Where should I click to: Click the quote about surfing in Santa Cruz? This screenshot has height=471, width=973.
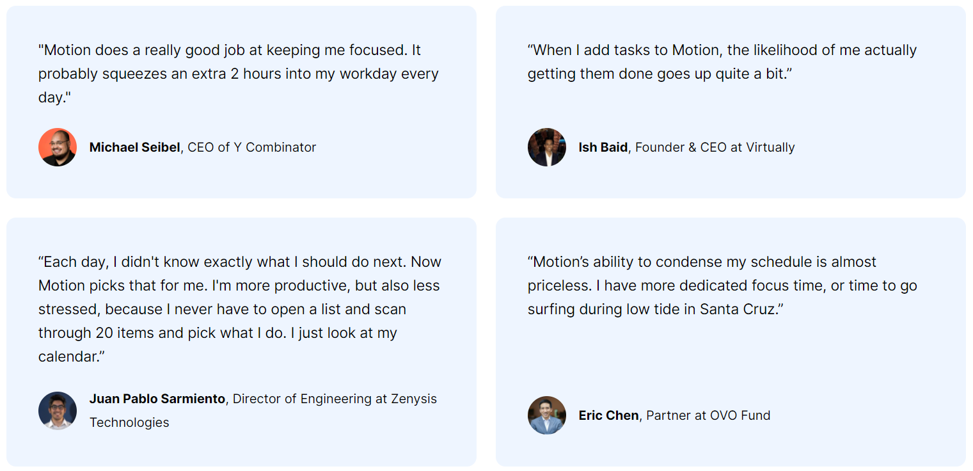(722, 285)
